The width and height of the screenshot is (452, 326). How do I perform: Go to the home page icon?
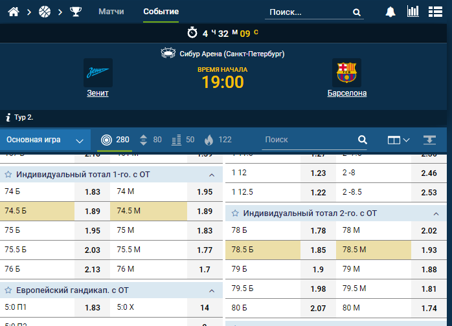point(14,12)
